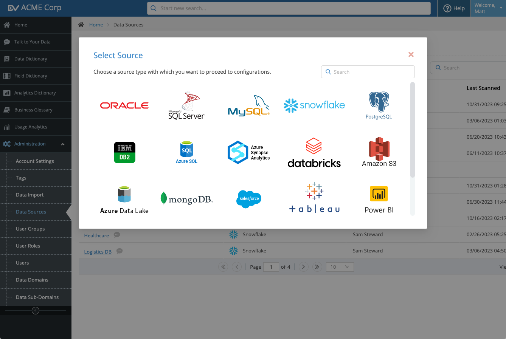
Task: Open the rows per page dropdown
Action: (340, 267)
